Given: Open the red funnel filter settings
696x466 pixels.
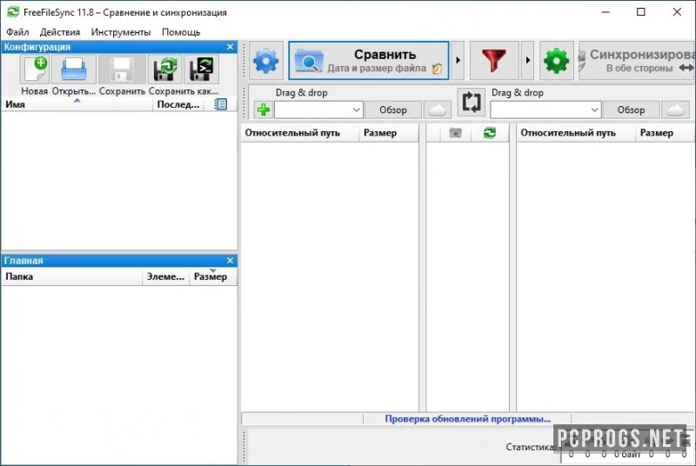Looking at the screenshot, I should (494, 61).
